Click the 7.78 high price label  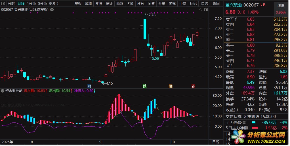click(152, 15)
